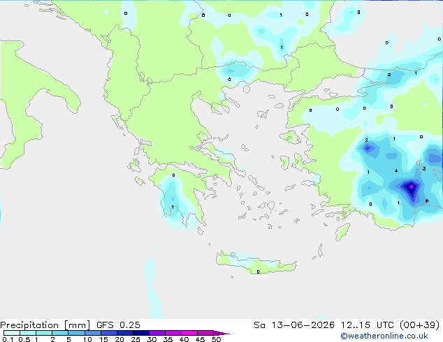The height and width of the screenshot is (342, 443).
Task: Select the '12..15 UTC' time text
Action: pos(367,325)
